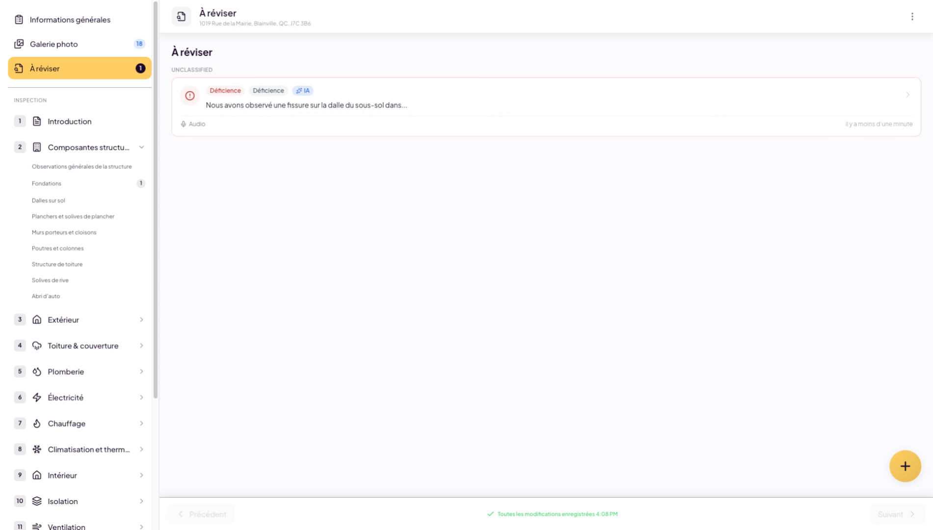This screenshot has height=530, width=933.
Task: Click the Isolation layers icon
Action: (x=37, y=501)
